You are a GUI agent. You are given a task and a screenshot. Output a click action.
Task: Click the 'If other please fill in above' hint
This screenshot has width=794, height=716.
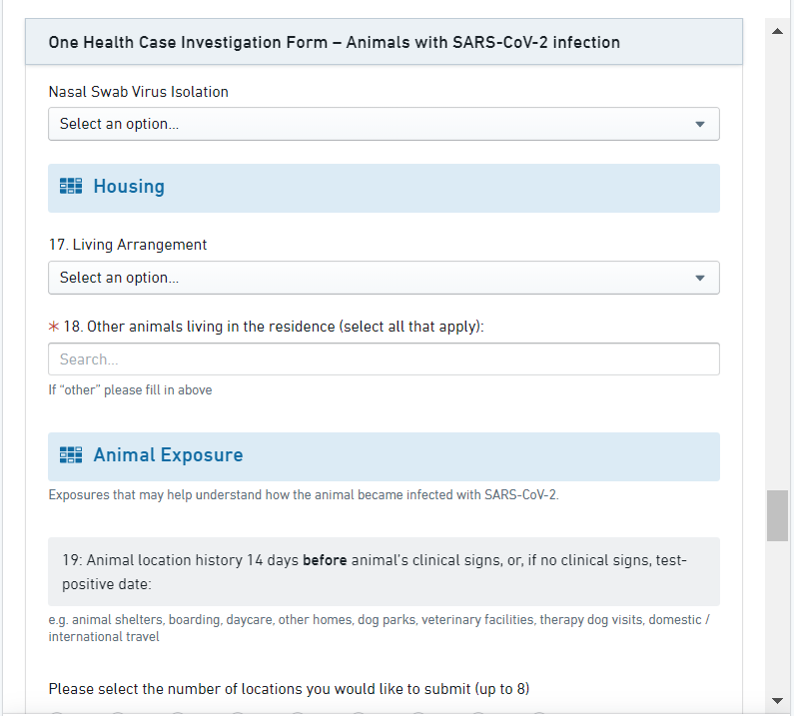[131, 390]
